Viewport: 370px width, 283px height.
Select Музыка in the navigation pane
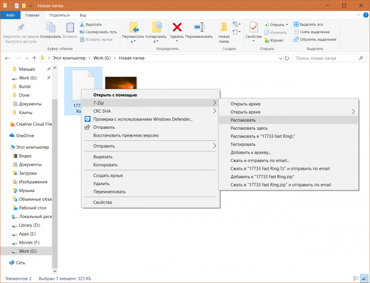tap(26, 190)
